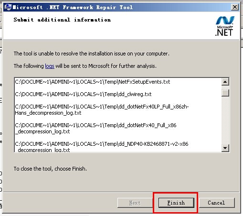Click the log list scroll down arrow

225,148
